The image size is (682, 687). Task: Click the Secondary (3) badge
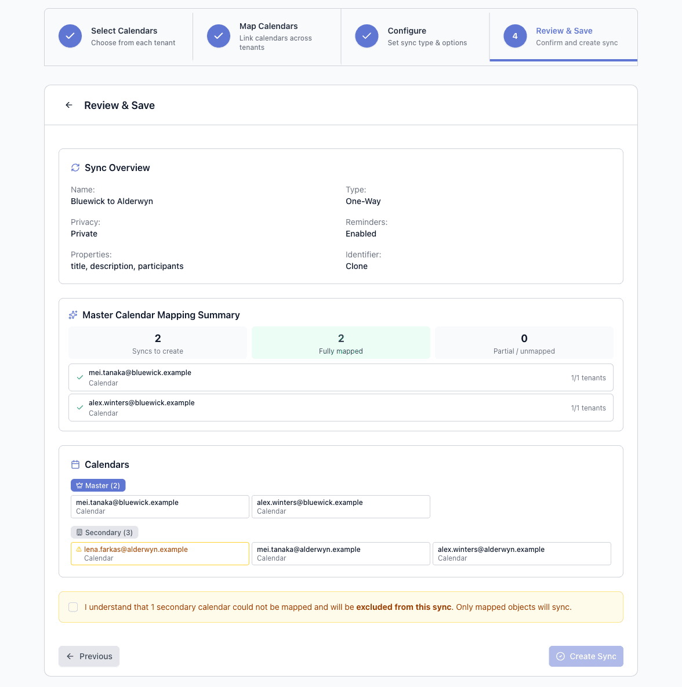(104, 532)
